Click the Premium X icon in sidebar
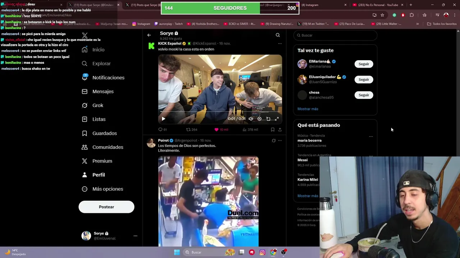Screen dimensions: 460x258 coord(84,161)
